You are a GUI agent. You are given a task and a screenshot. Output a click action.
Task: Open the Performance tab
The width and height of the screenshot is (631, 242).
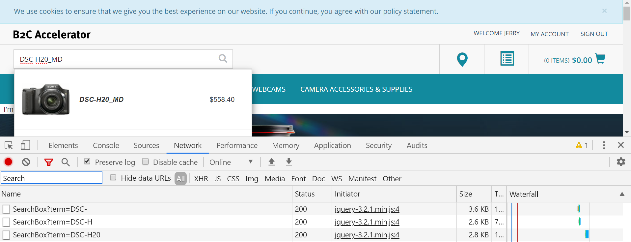pyautogui.click(x=237, y=145)
